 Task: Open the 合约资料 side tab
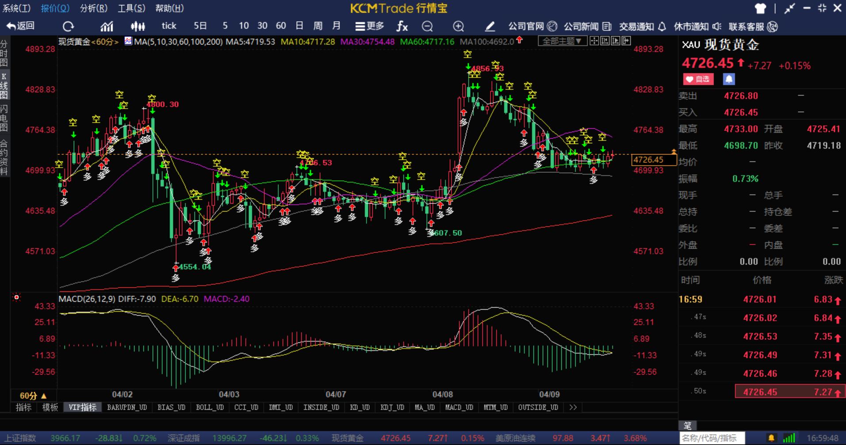pos(4,158)
